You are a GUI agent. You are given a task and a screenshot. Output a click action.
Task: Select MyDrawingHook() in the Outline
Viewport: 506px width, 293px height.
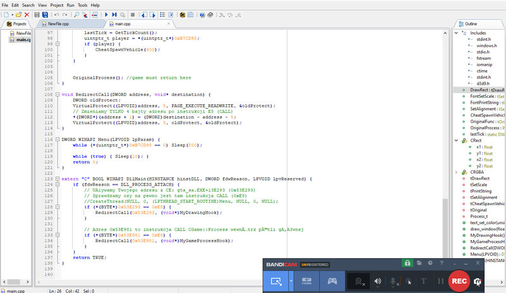pos(487,236)
